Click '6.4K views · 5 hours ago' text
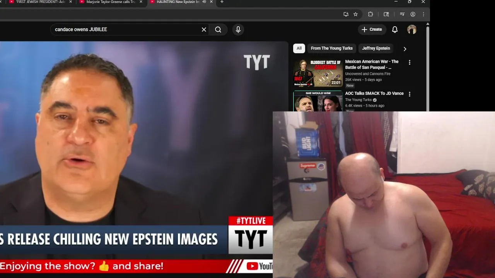 (x=364, y=105)
